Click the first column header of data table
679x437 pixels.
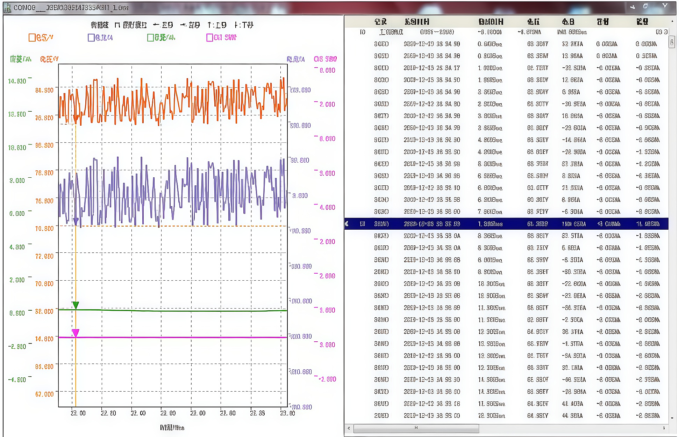(x=380, y=22)
